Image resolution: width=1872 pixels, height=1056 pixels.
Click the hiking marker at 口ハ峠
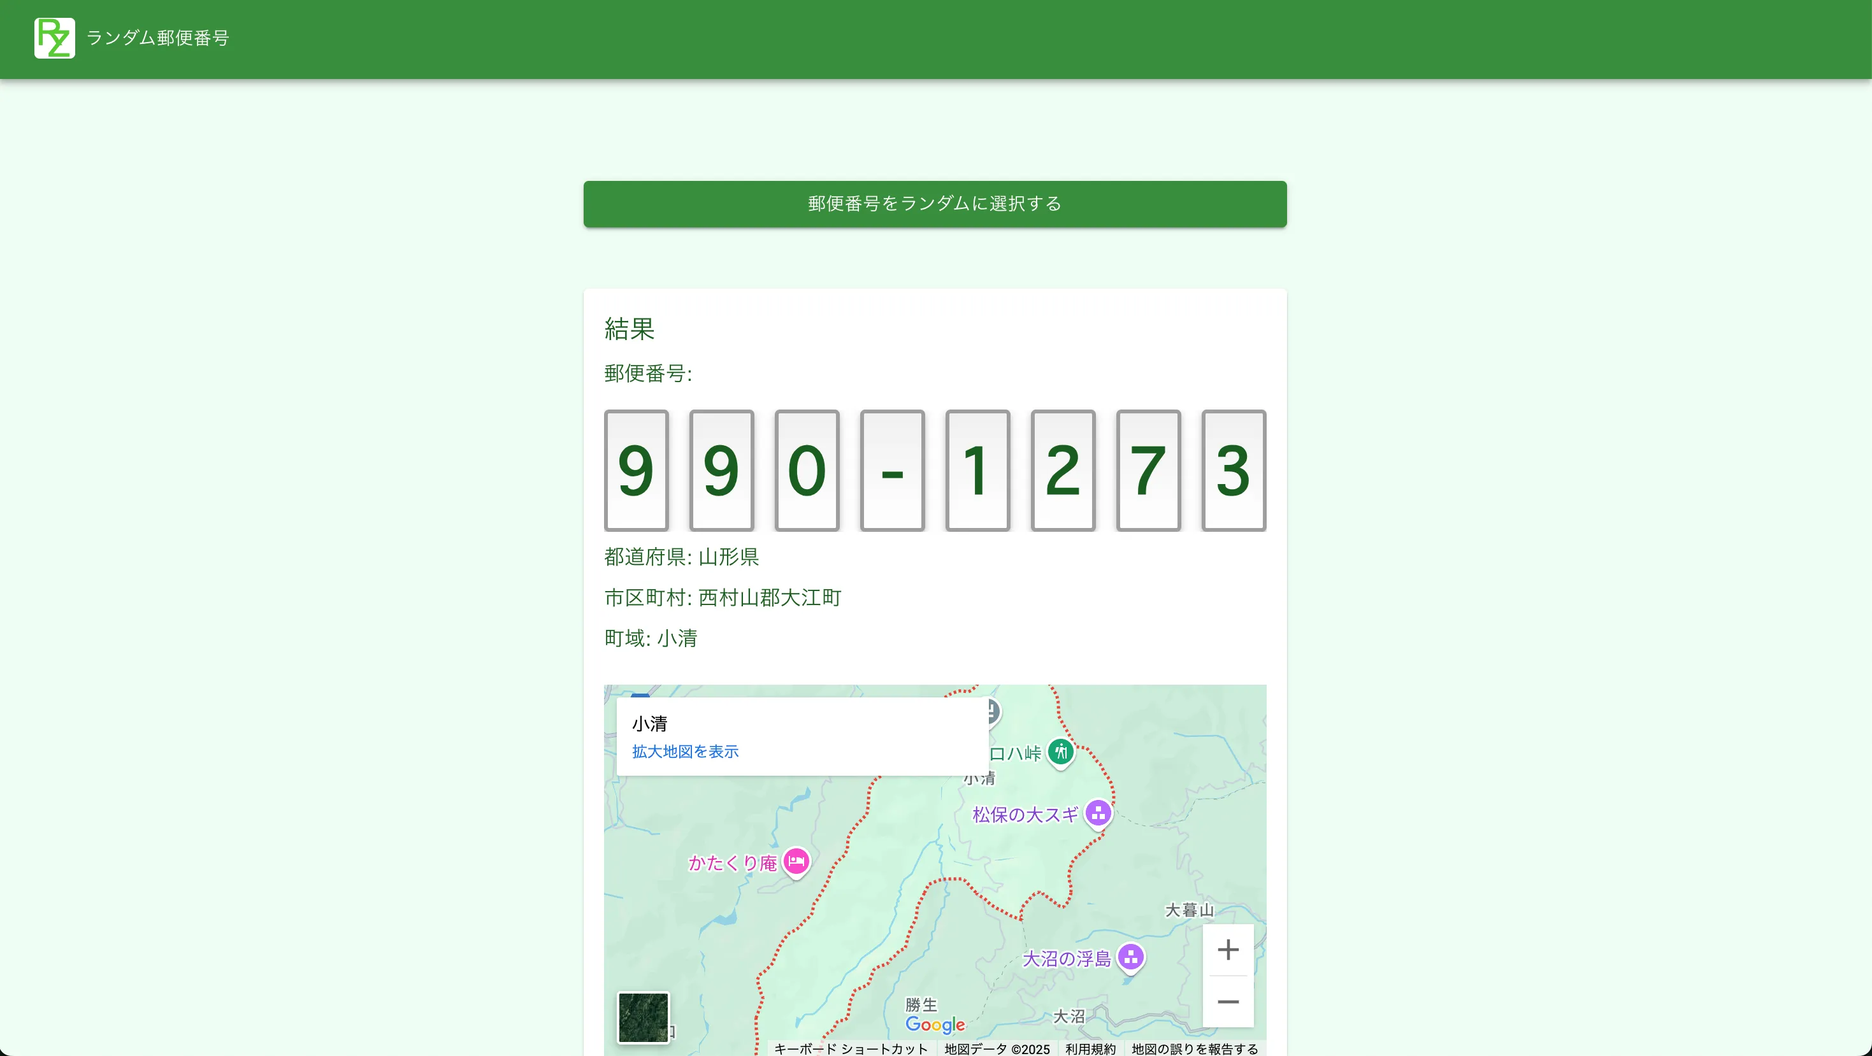coord(1061,752)
